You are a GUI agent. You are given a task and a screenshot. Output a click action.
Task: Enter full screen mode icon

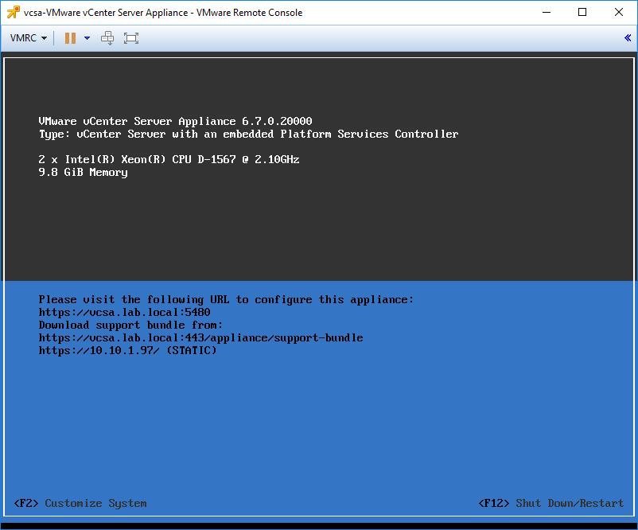(x=131, y=38)
